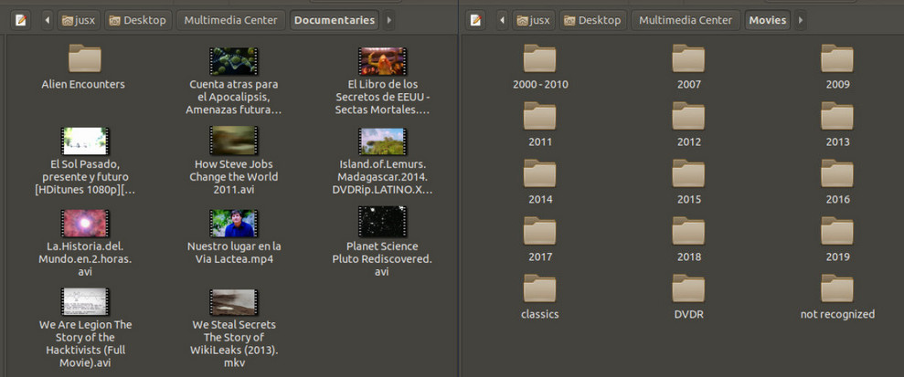This screenshot has height=377, width=904.
Task: Click the 'DVDR' folder label
Action: pyautogui.click(x=688, y=314)
